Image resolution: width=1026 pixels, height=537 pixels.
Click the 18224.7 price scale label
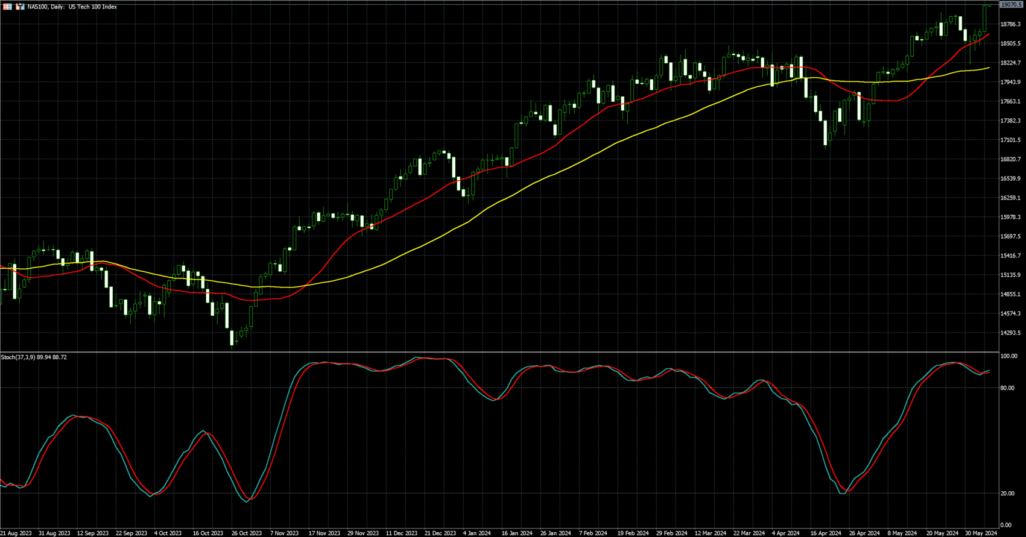pos(1010,63)
